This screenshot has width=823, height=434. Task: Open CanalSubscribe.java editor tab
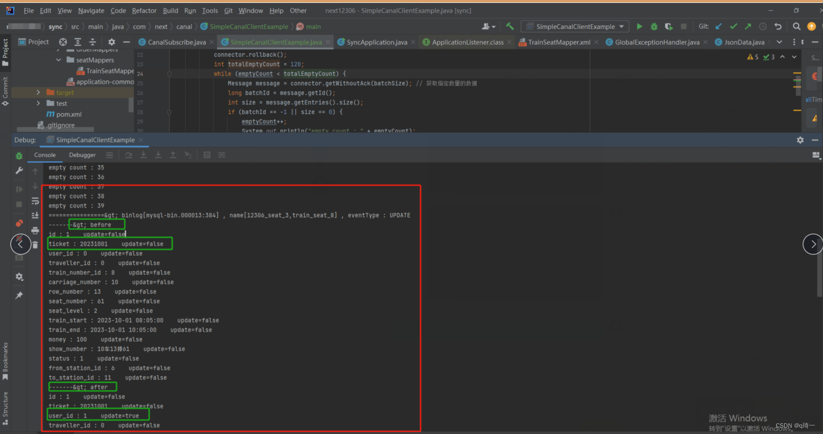coord(177,42)
